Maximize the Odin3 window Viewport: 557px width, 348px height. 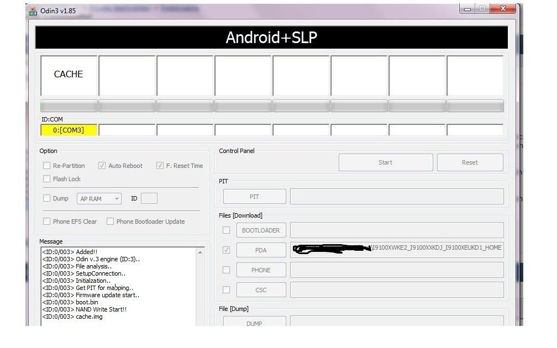pyautogui.click(x=482, y=8)
